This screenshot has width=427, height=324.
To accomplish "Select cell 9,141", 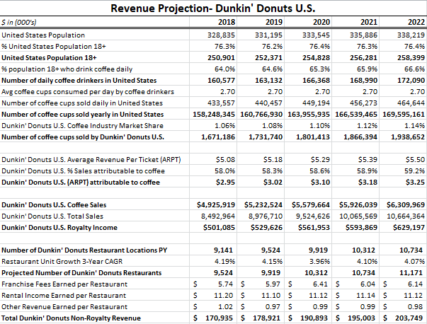I will click(224, 250).
